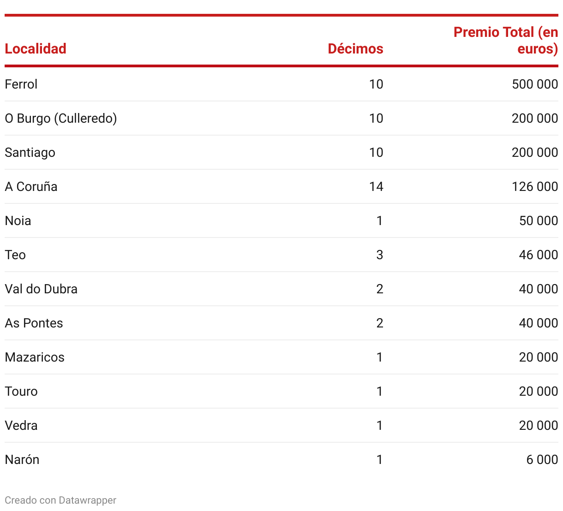Click the Localidad column header
Screen dimensions: 563x511
pyautogui.click(x=36, y=48)
